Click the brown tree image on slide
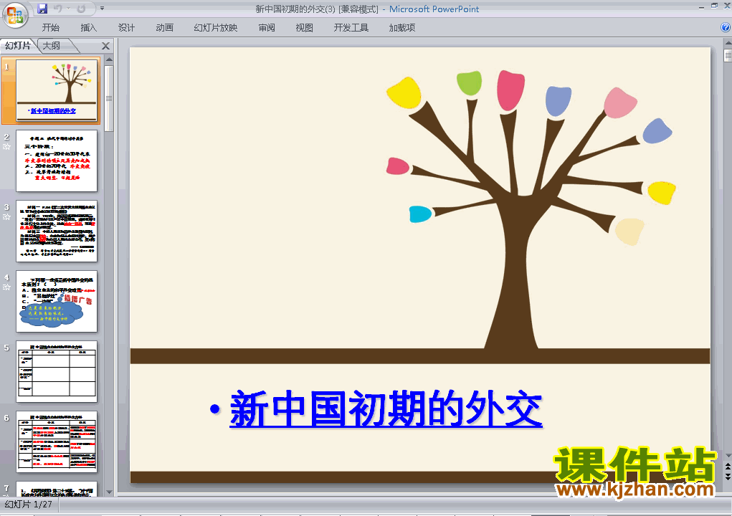732x516 pixels. (x=530, y=210)
